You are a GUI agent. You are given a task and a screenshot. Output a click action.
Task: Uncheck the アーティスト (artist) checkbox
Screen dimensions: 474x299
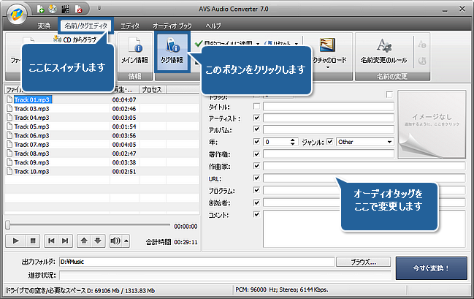256,118
